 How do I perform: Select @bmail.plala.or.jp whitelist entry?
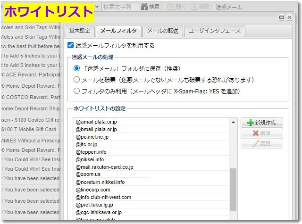coord(151,129)
